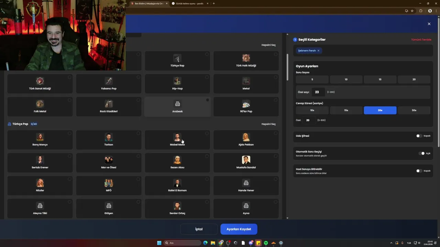440x247 pixels.
Task: Pick Serdar Ortaç's portrait icon
Action: [x=177, y=206]
